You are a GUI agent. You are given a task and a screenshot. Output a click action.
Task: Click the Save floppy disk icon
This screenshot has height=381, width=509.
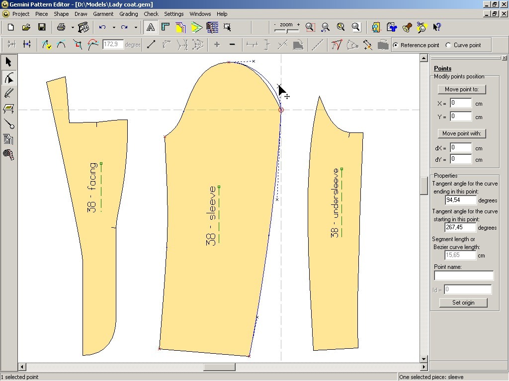(x=42, y=27)
